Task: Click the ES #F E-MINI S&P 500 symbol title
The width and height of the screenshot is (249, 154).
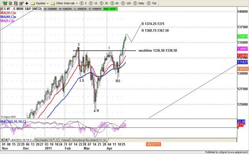Action: 21,9
